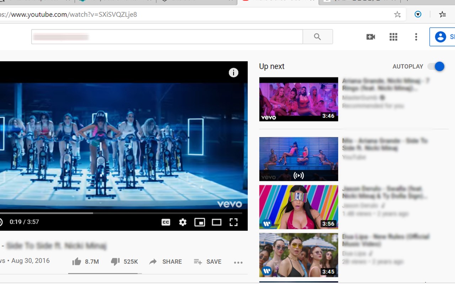
Task: Like the video with thumbs up
Action: pyautogui.click(x=85, y=262)
